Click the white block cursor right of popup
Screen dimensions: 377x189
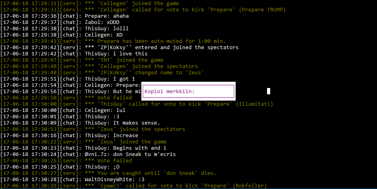click(269, 91)
